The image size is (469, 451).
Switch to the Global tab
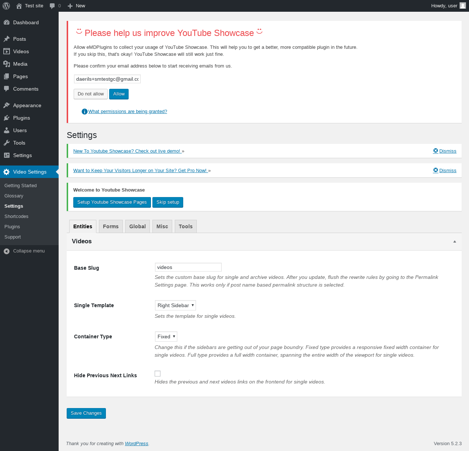137,226
